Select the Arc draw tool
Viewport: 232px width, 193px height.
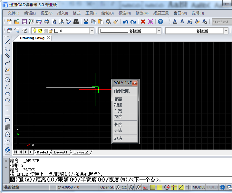(7, 87)
